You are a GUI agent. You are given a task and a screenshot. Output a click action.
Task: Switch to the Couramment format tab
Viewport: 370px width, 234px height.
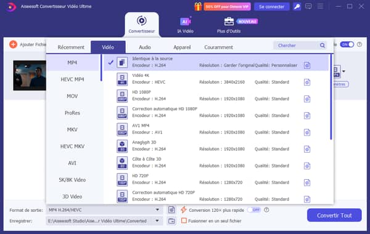pos(218,47)
